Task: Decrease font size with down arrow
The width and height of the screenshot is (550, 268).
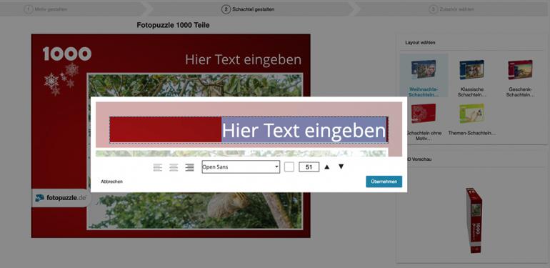Action: pyautogui.click(x=341, y=167)
